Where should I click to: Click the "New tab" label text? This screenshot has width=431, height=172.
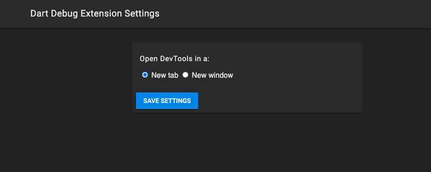pos(164,75)
